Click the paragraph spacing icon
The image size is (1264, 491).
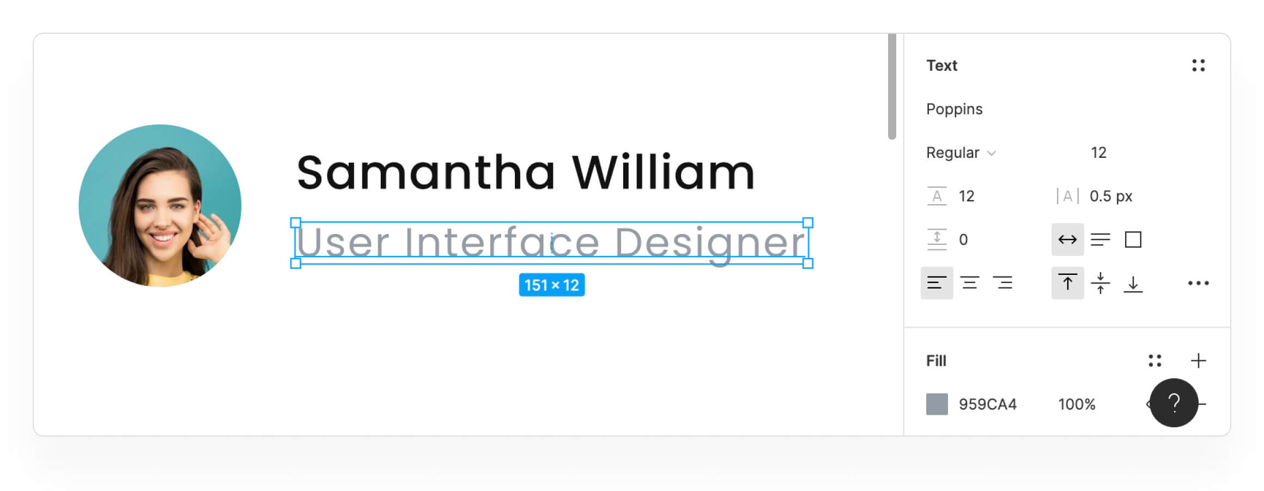[x=937, y=240]
